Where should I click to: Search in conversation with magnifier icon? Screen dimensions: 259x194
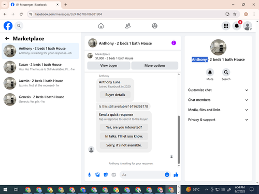pyautogui.click(x=226, y=72)
